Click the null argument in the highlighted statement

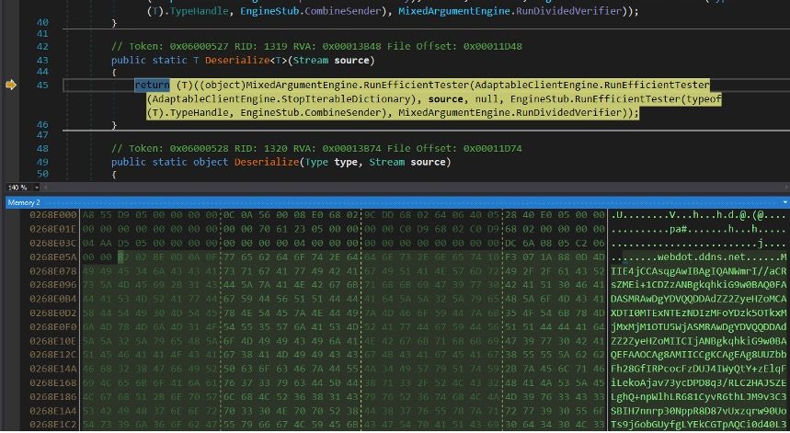pyautogui.click(x=486, y=99)
